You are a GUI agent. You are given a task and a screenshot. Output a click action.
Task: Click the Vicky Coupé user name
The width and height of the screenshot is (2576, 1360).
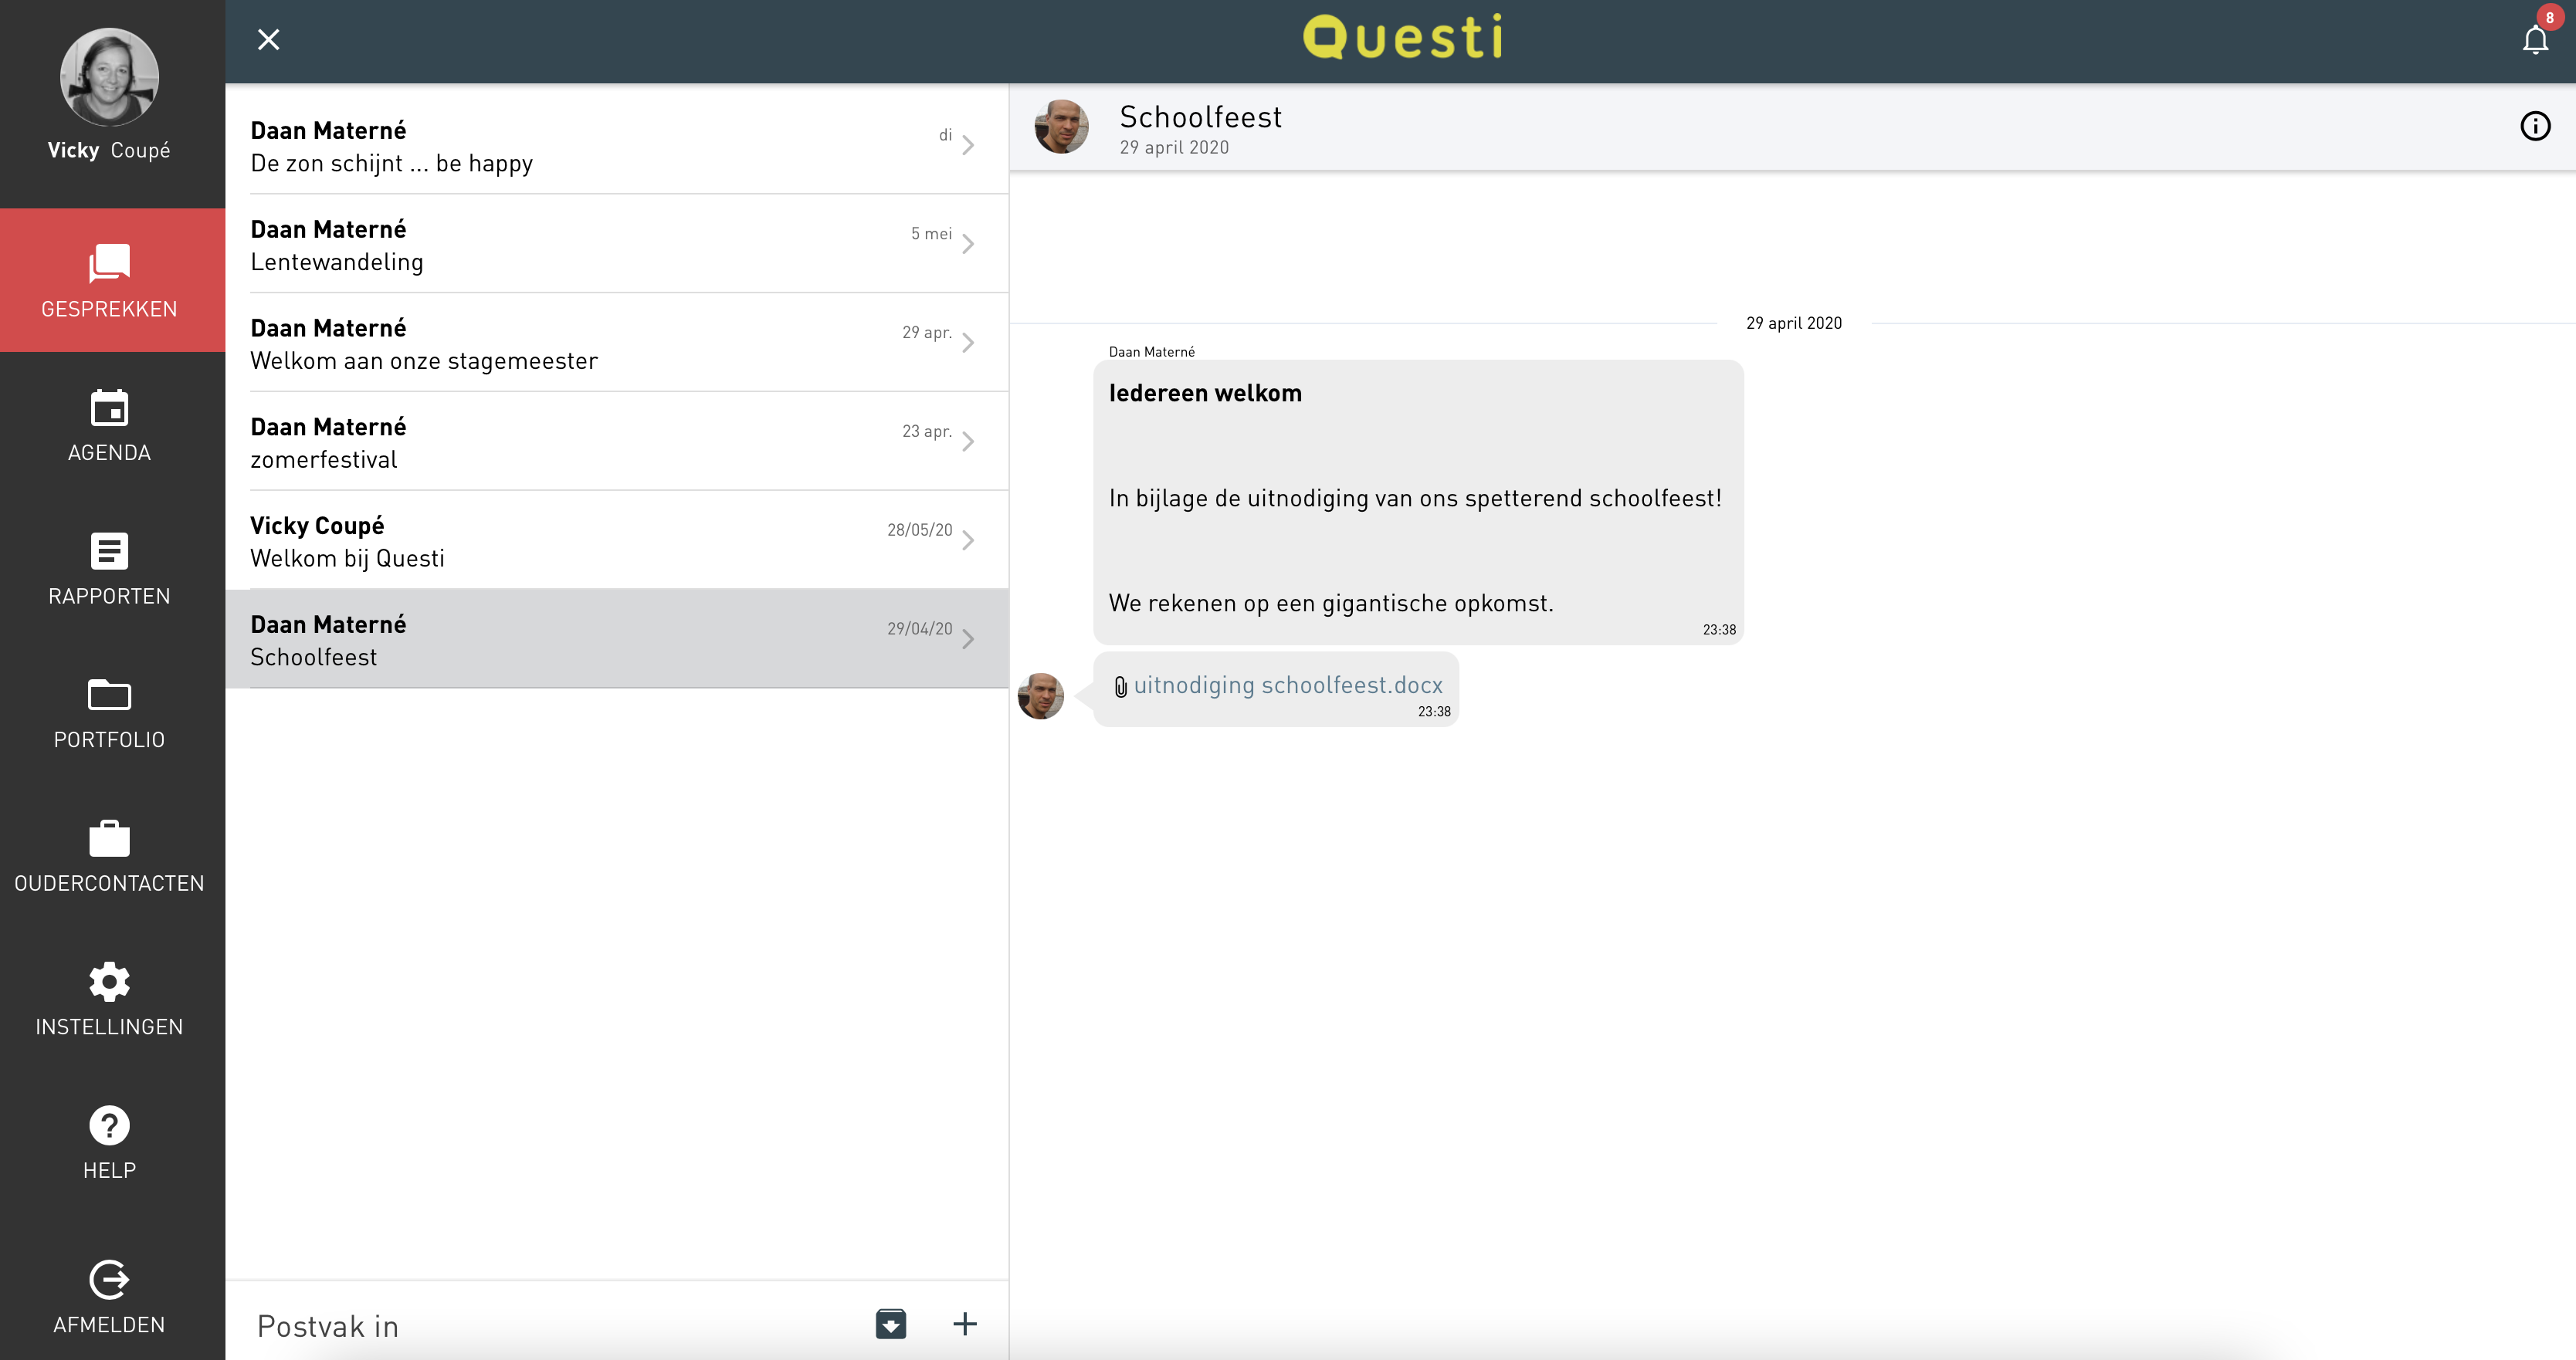pos(109,150)
